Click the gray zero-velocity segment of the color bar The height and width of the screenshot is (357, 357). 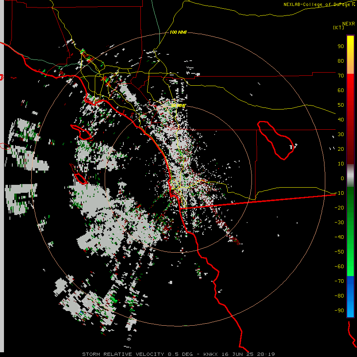350,176
